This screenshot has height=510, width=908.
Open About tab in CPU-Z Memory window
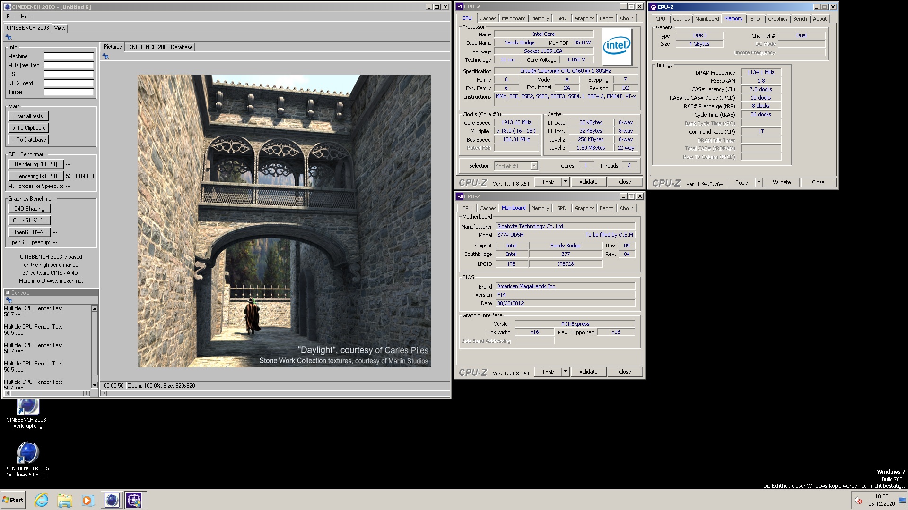pyautogui.click(x=820, y=19)
